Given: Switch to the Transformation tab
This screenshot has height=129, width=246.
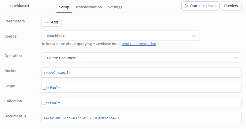Looking at the screenshot, I should coord(89,7).
